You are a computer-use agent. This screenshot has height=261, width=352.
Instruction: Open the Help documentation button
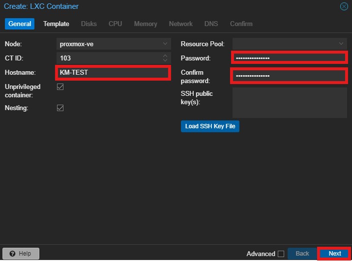coord(20,254)
